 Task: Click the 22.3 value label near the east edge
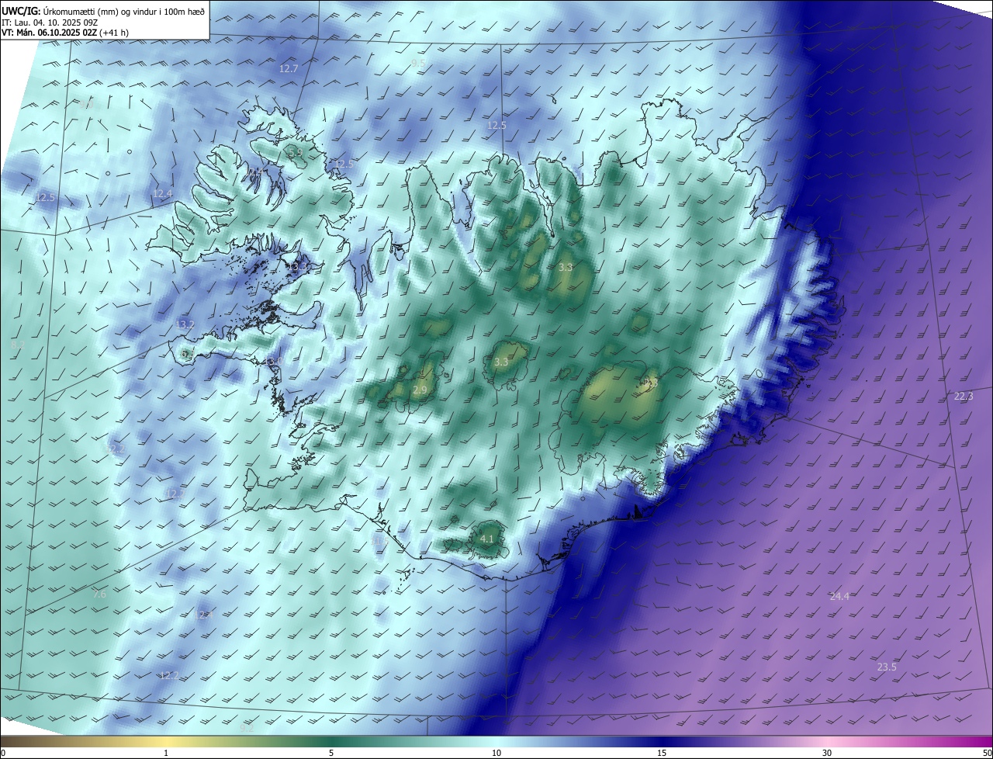click(x=963, y=397)
